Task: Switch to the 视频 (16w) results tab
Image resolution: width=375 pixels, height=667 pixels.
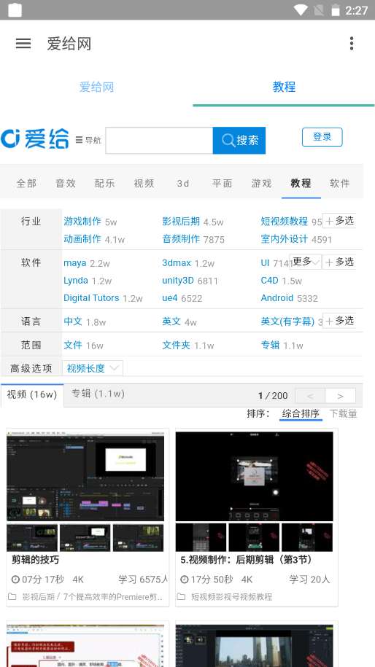Action: point(32,395)
